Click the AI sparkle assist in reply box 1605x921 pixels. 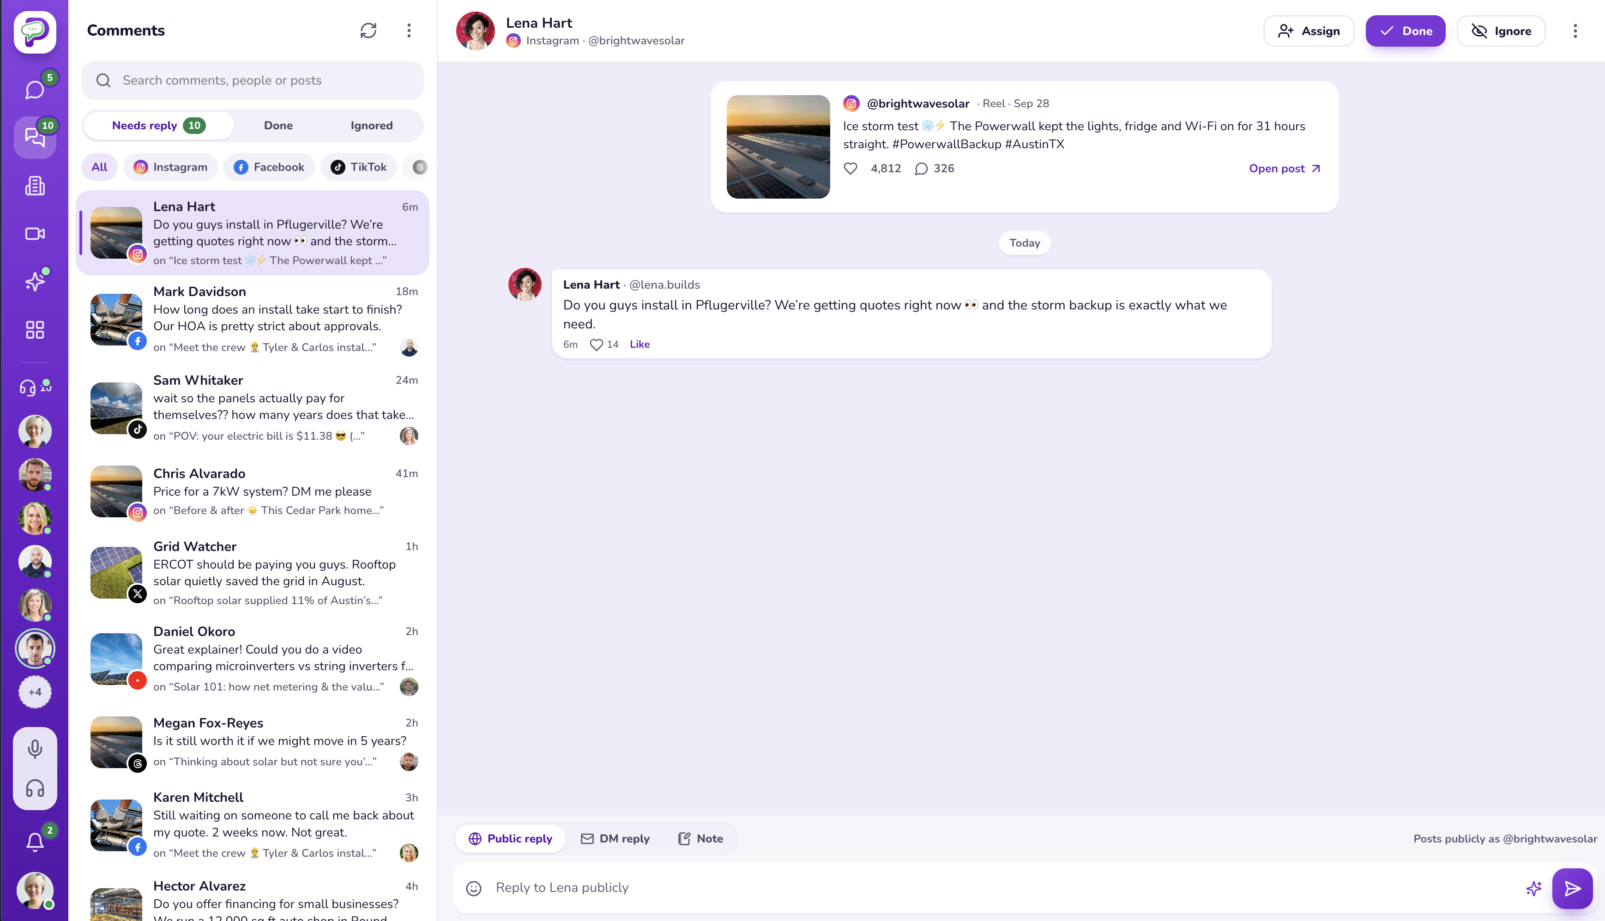[1533, 888]
